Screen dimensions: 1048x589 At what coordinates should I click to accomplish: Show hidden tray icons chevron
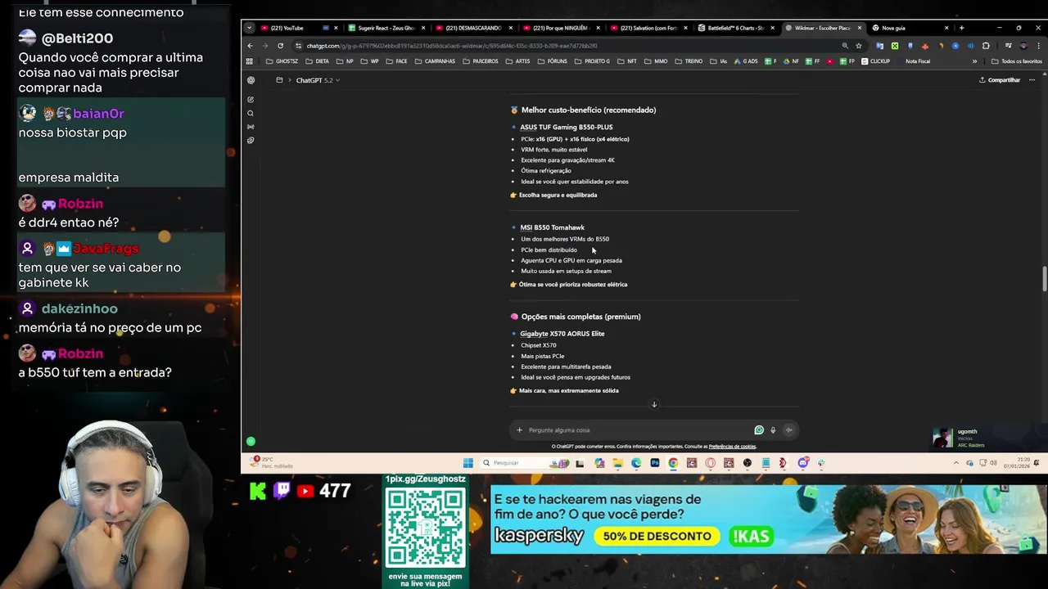pyautogui.click(x=955, y=463)
